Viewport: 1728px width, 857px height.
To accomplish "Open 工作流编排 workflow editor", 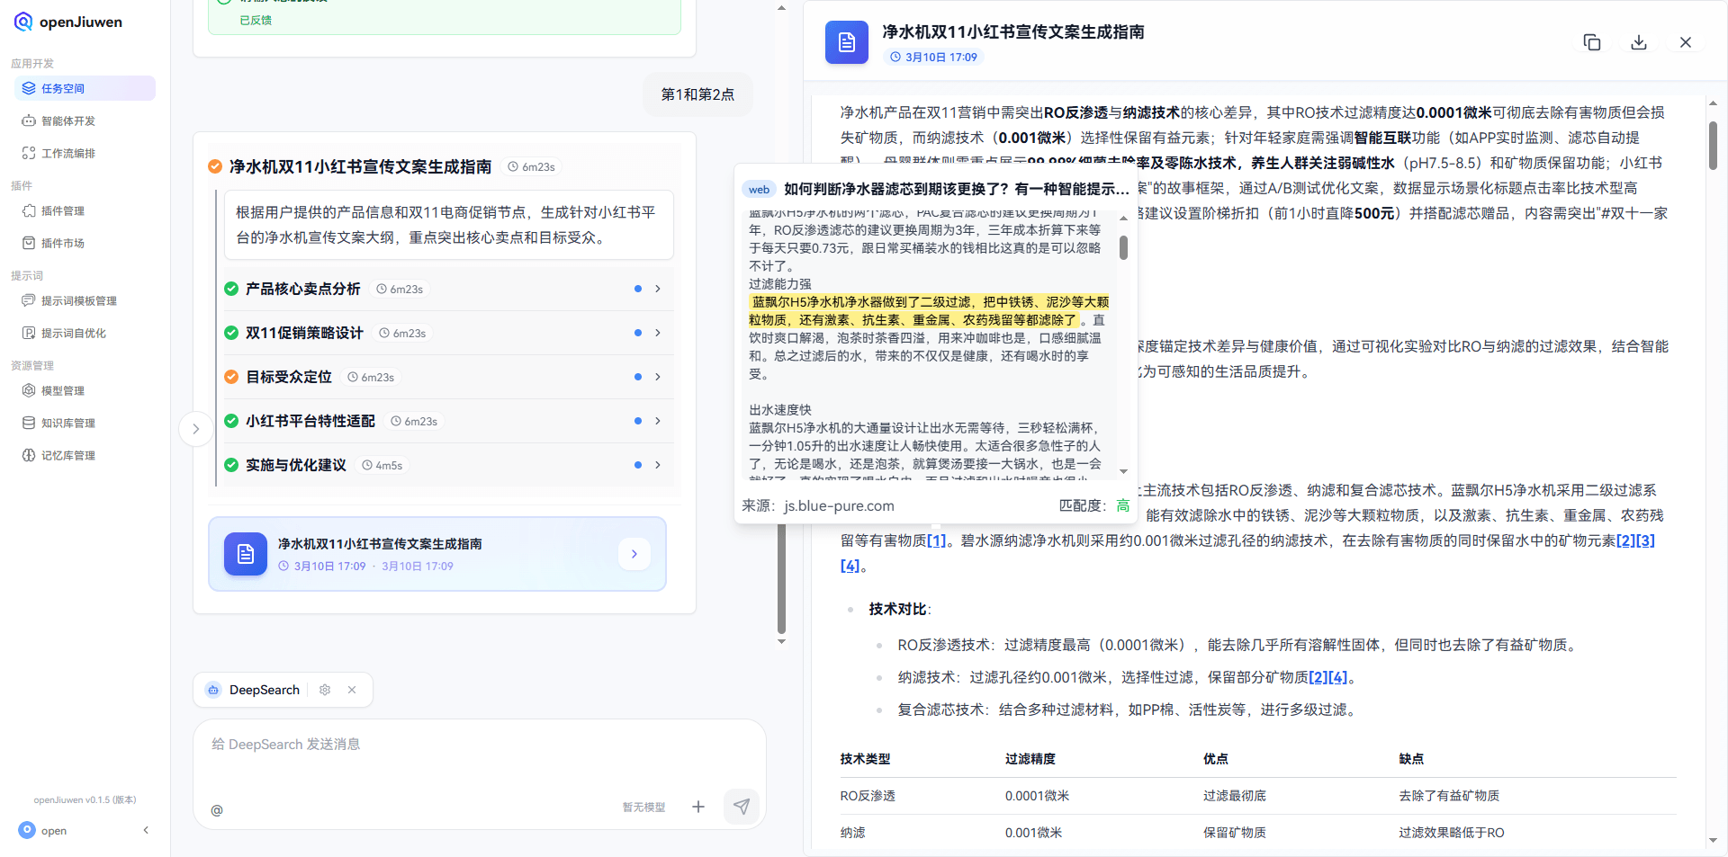I will 67,153.
